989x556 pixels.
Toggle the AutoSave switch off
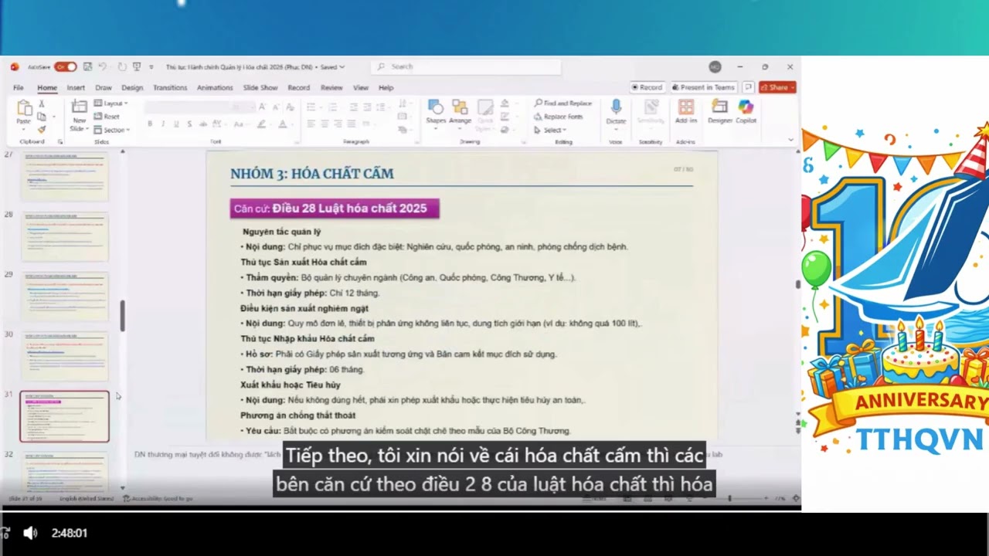pos(65,67)
